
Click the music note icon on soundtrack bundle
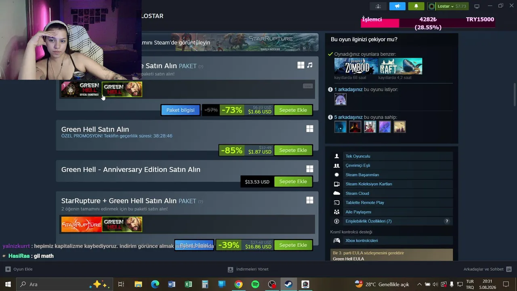310,65
